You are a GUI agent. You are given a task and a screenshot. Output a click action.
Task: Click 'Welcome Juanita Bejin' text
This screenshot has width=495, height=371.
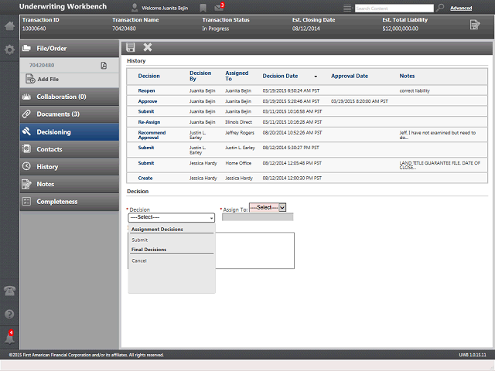pyautogui.click(x=165, y=9)
